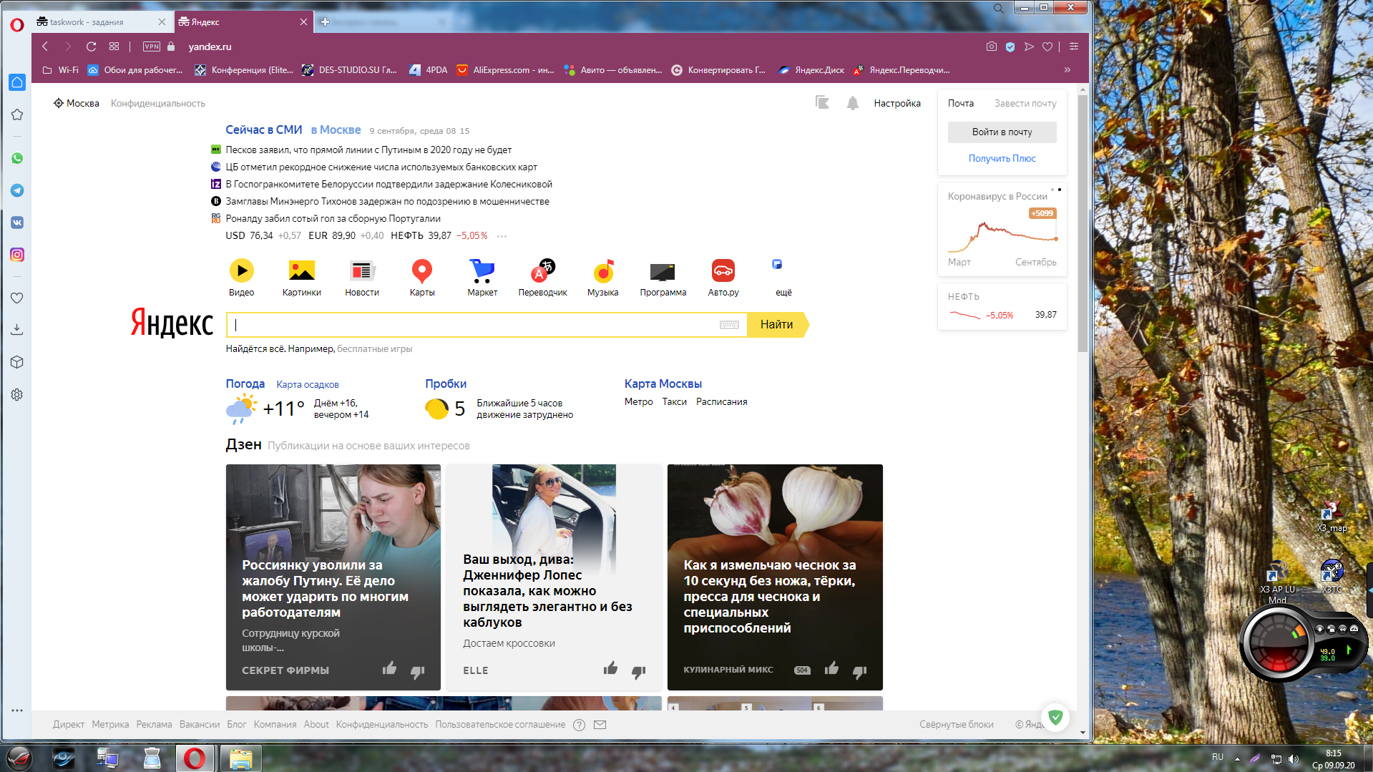Open the 4PDA bookmark

coord(429,70)
